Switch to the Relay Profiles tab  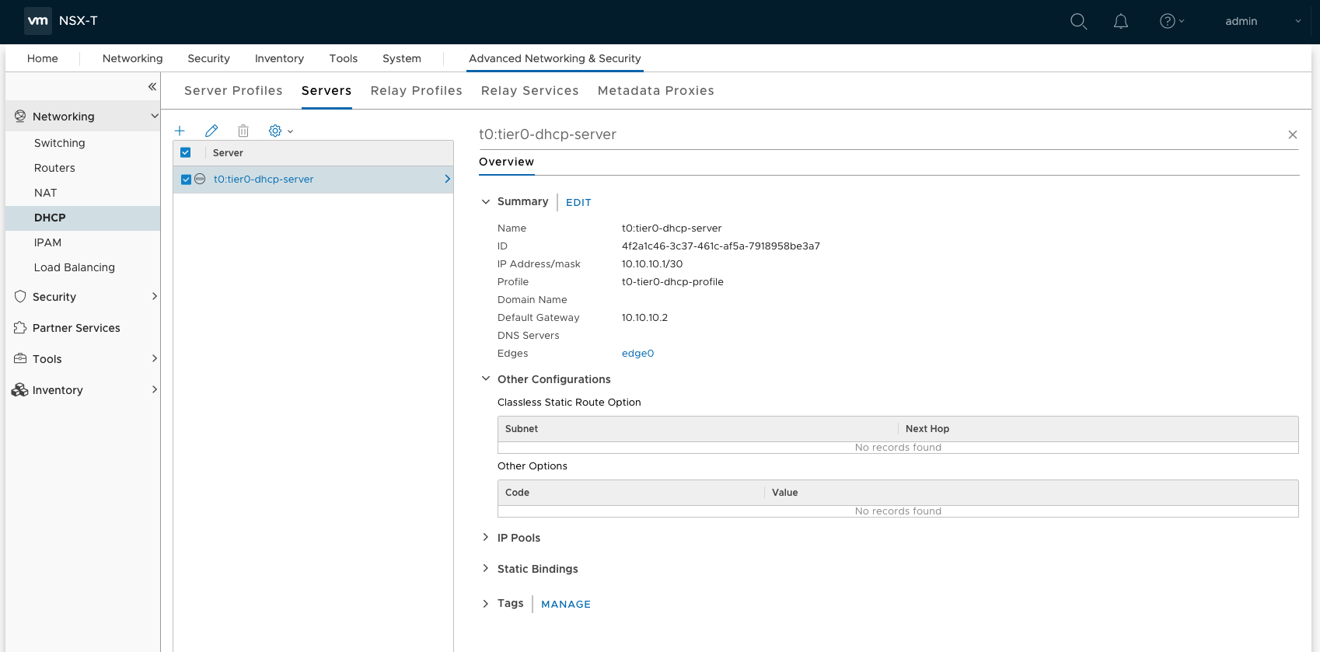coord(416,91)
